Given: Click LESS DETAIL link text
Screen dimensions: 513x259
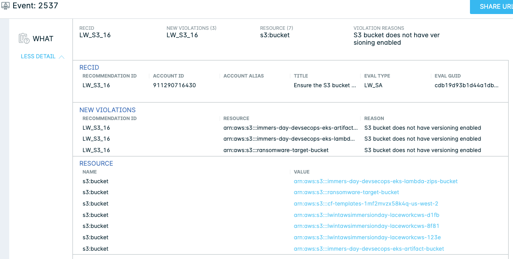Looking at the screenshot, I should coord(38,57).
